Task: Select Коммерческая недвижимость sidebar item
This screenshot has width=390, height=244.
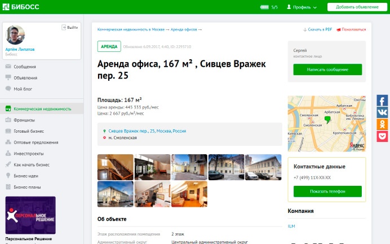Action: point(42,108)
